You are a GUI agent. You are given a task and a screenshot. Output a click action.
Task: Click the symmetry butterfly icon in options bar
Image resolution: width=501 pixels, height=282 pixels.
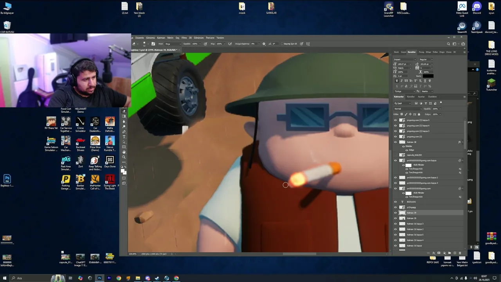[x=308, y=44]
